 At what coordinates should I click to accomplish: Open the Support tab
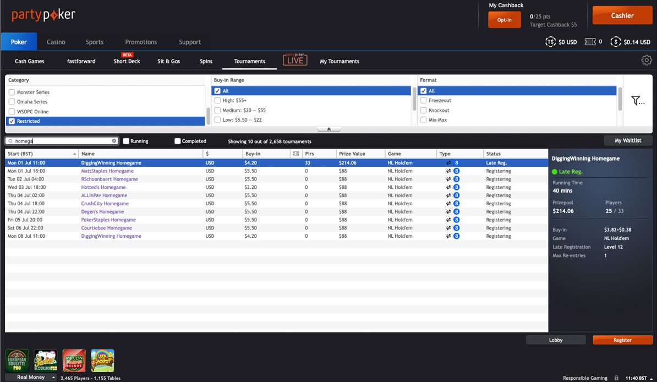click(190, 42)
